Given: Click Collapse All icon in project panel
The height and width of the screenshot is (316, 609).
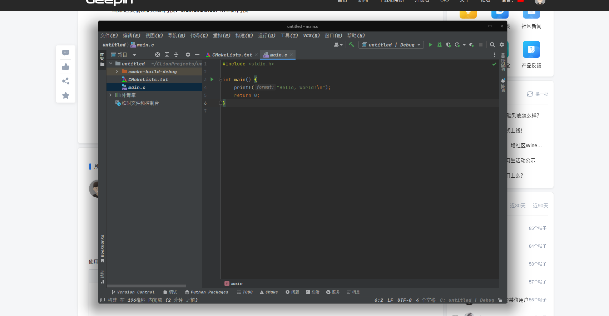Looking at the screenshot, I should point(176,55).
